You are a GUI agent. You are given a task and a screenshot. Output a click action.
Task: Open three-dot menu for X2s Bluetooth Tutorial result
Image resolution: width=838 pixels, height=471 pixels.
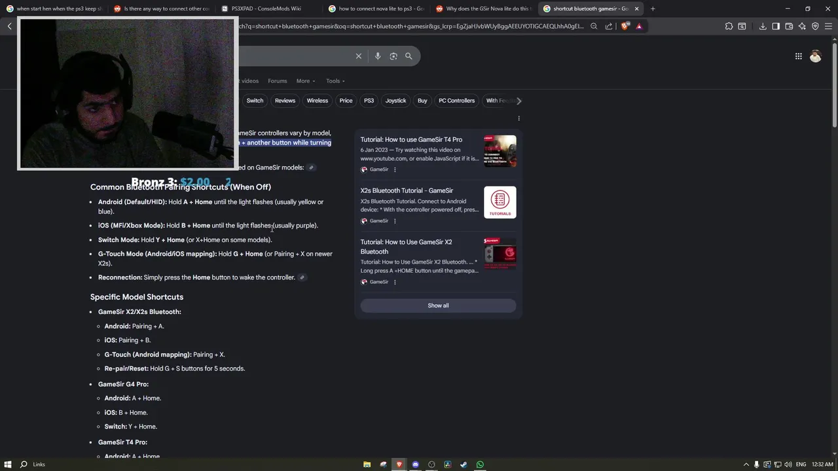[395, 221]
